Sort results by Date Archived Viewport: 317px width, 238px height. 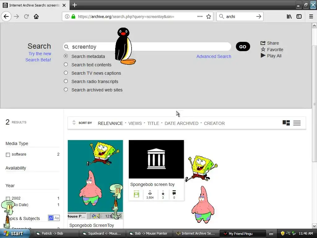[181, 123]
